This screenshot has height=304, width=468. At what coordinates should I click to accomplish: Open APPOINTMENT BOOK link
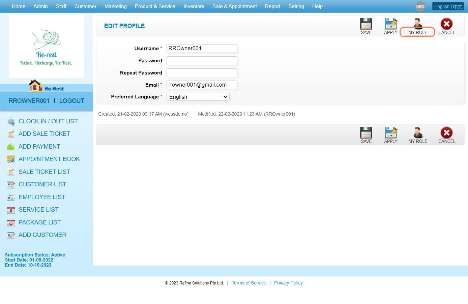(49, 159)
